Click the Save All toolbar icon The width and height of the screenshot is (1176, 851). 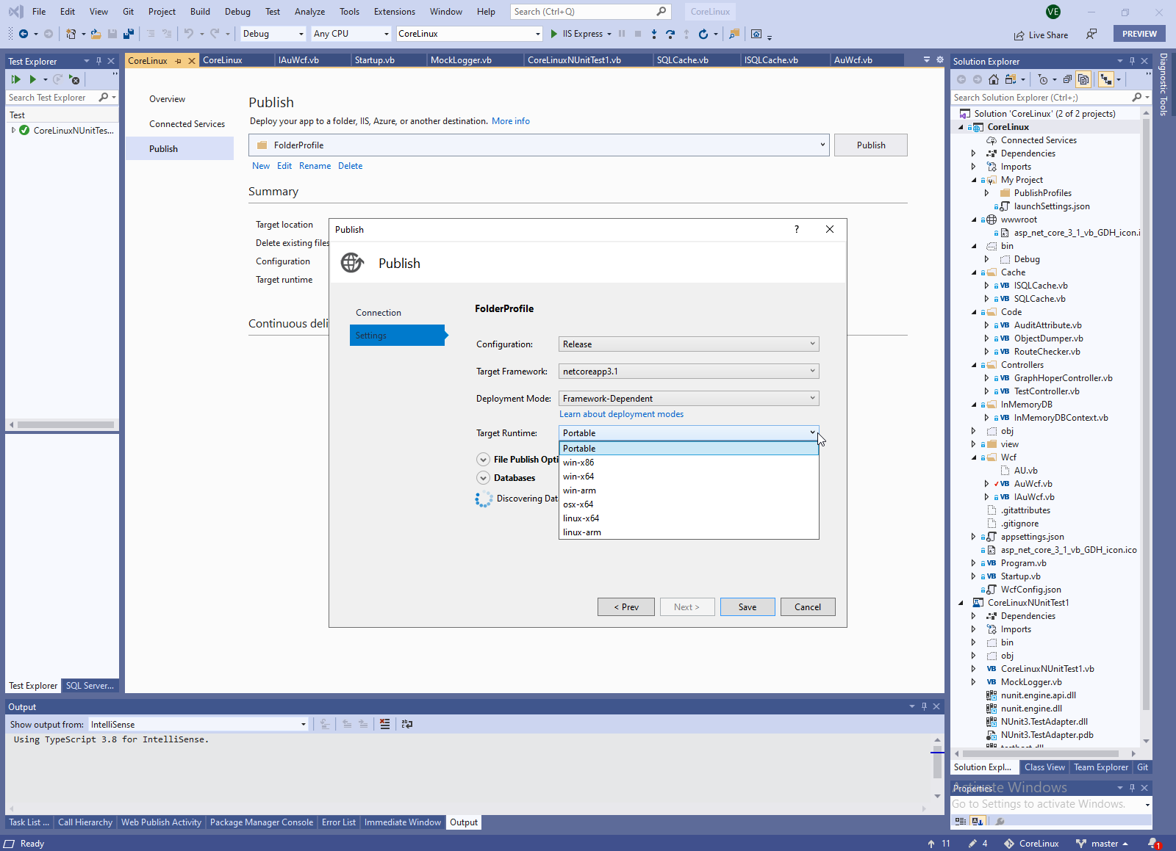[x=129, y=34]
